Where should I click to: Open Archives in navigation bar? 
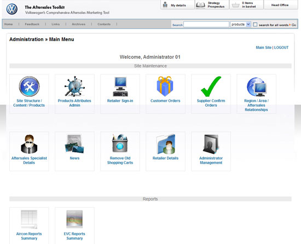(78, 24)
